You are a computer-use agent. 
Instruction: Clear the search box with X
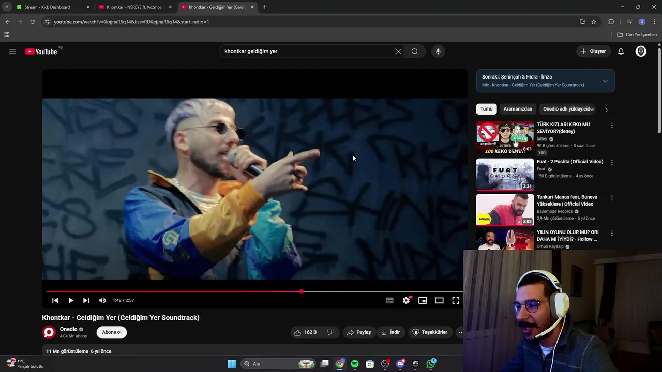(x=398, y=51)
